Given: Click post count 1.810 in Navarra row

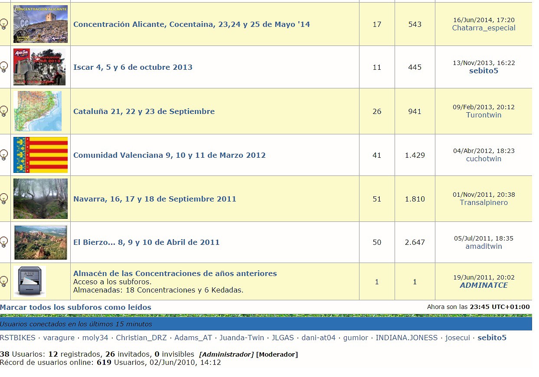Looking at the screenshot, I should point(415,199).
